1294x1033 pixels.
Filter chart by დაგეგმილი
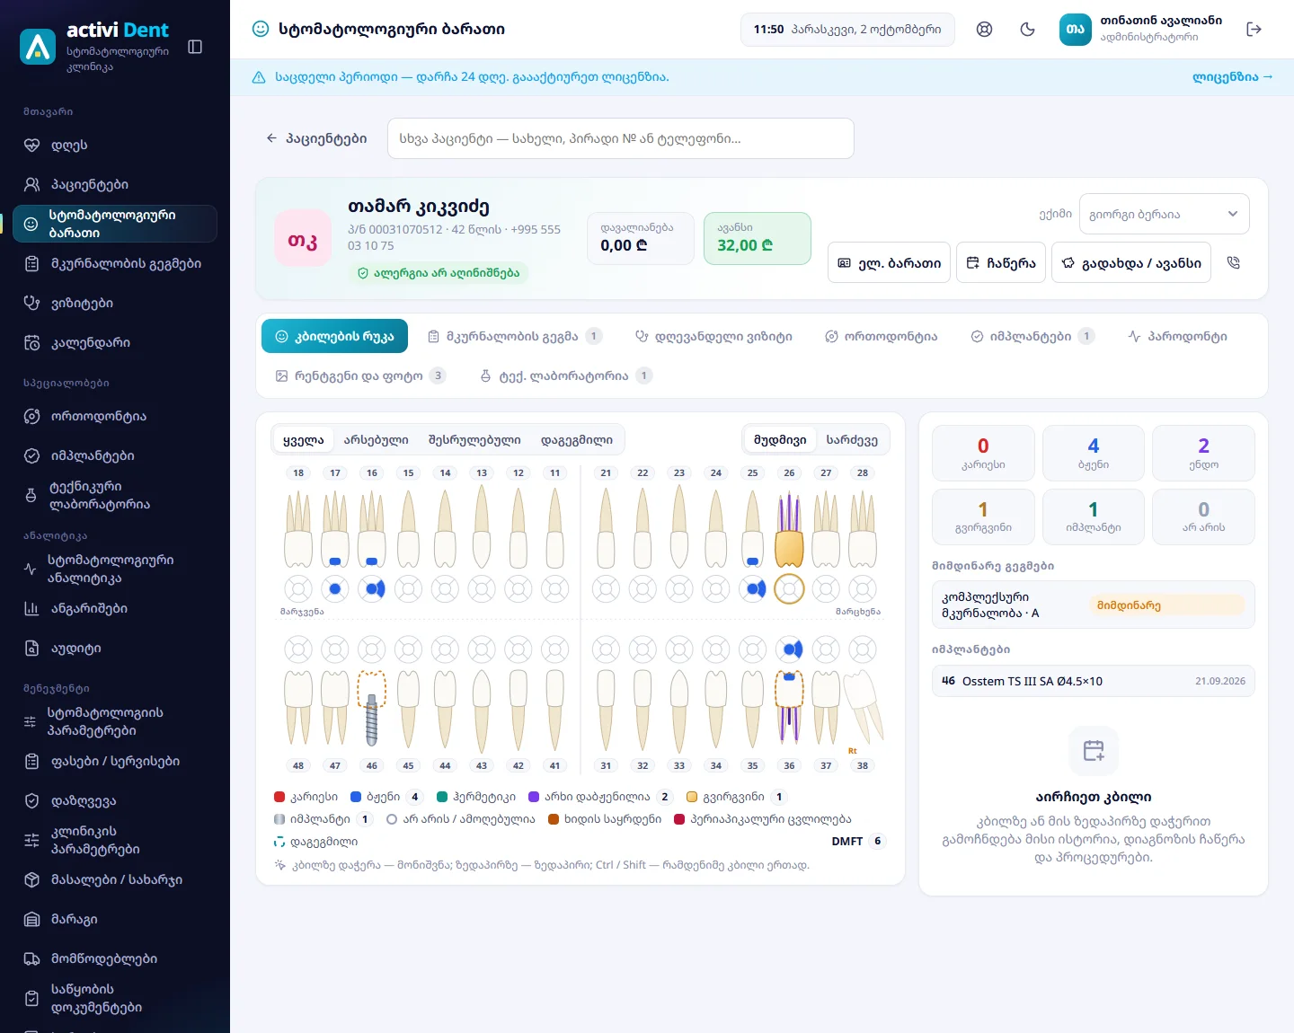tap(577, 439)
